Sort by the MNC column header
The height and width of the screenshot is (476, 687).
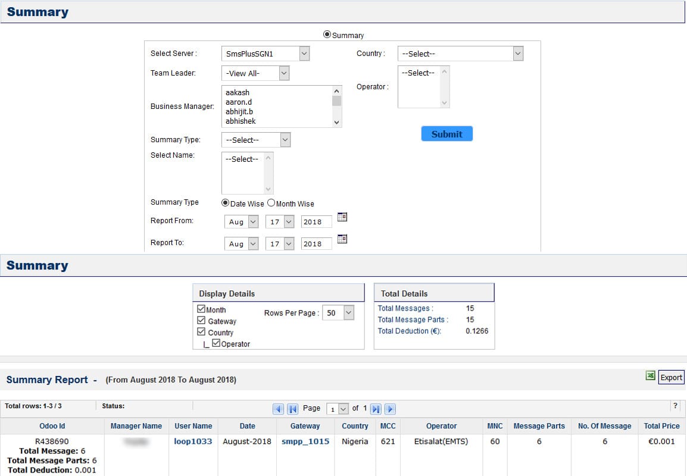495,425
